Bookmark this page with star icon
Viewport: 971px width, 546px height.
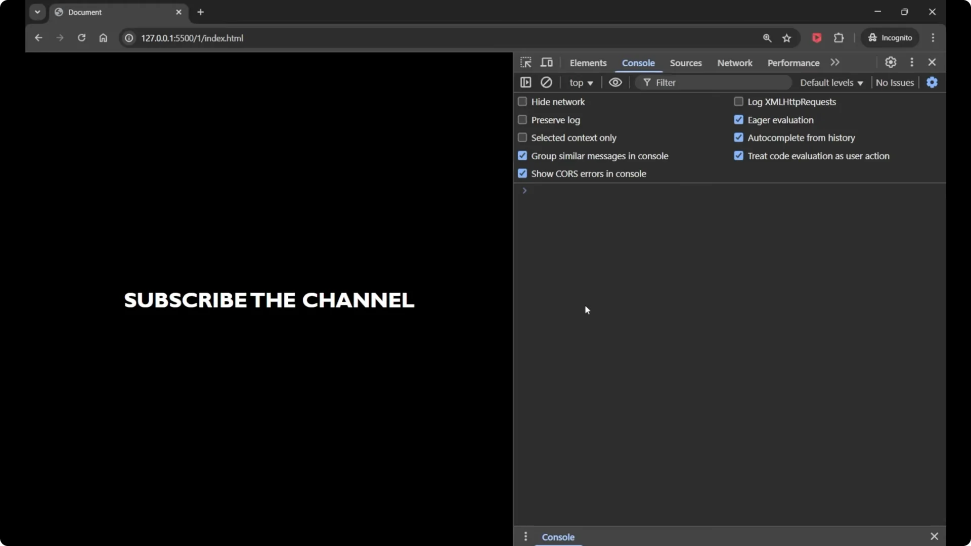tap(786, 38)
